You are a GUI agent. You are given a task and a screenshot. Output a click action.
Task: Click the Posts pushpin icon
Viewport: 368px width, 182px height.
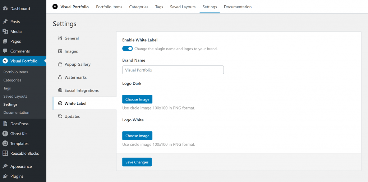point(5,22)
